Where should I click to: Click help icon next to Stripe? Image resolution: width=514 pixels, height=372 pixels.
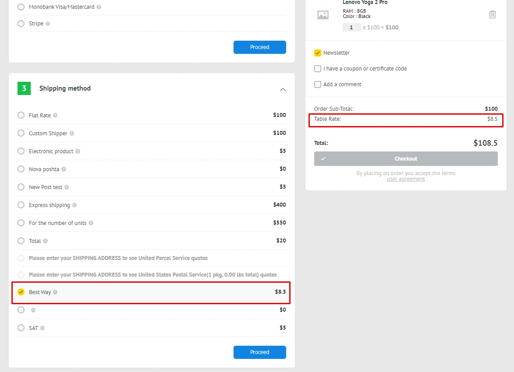(48, 24)
